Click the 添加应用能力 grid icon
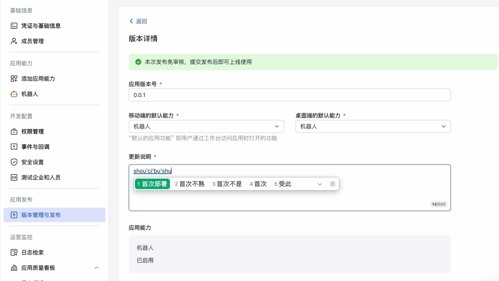This screenshot has height=281, width=499. click(14, 79)
